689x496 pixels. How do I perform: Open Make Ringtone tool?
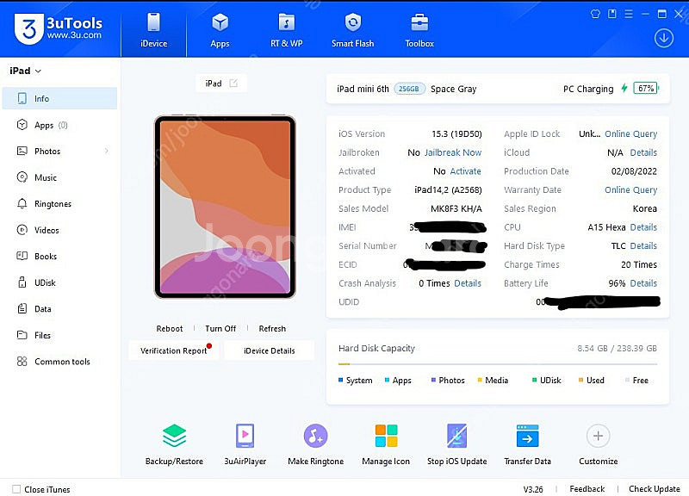pos(315,444)
